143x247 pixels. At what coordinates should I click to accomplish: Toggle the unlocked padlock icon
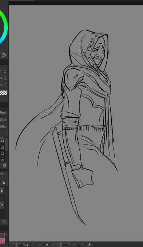(4, 183)
